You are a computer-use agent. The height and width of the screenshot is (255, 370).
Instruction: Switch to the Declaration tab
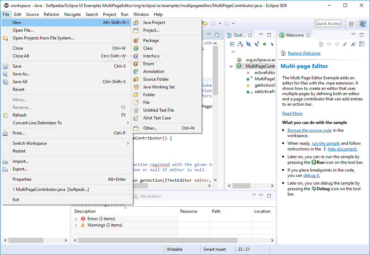tap(147, 196)
